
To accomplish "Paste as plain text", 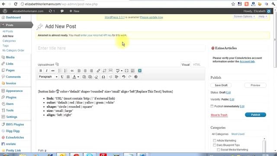I will (84, 77).
